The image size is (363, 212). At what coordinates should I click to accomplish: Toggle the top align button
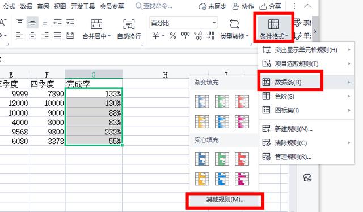[20, 22]
